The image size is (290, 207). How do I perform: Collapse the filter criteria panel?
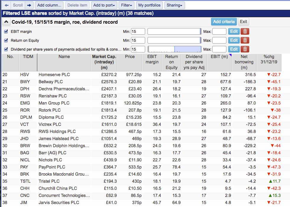[6, 22]
